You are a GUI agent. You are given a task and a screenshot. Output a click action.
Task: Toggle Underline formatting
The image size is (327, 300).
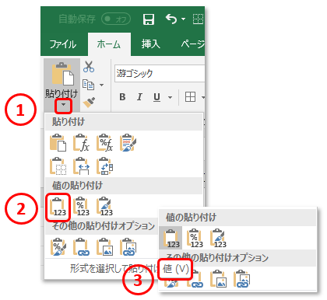click(x=156, y=97)
